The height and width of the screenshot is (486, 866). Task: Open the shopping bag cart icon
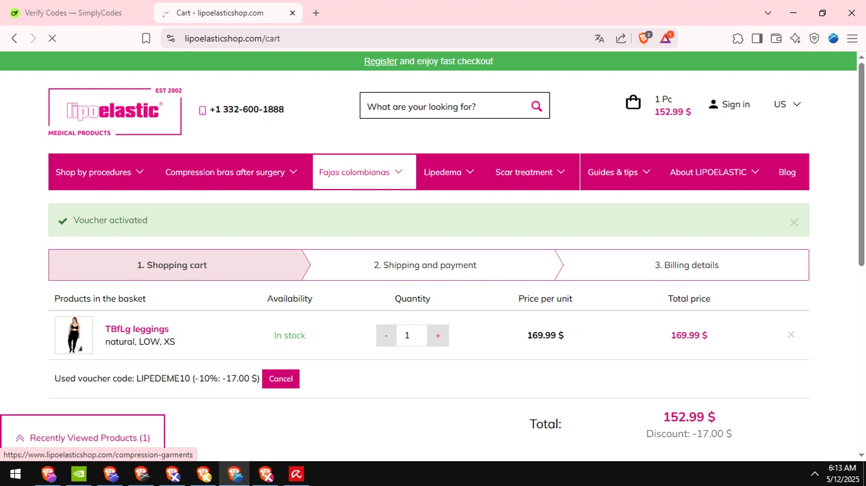(633, 103)
